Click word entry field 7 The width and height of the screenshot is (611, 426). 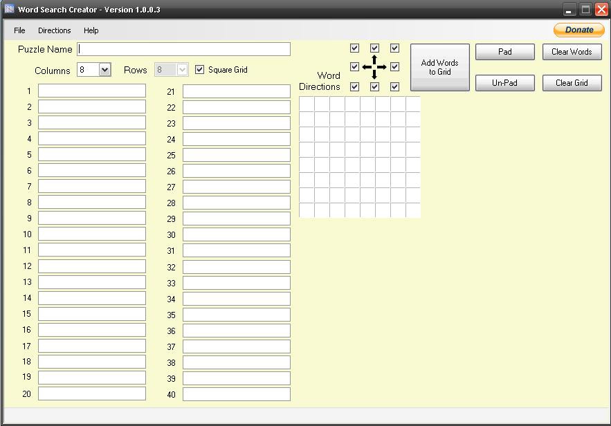(92, 187)
